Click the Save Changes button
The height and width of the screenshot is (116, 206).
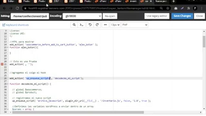[x=182, y=16]
